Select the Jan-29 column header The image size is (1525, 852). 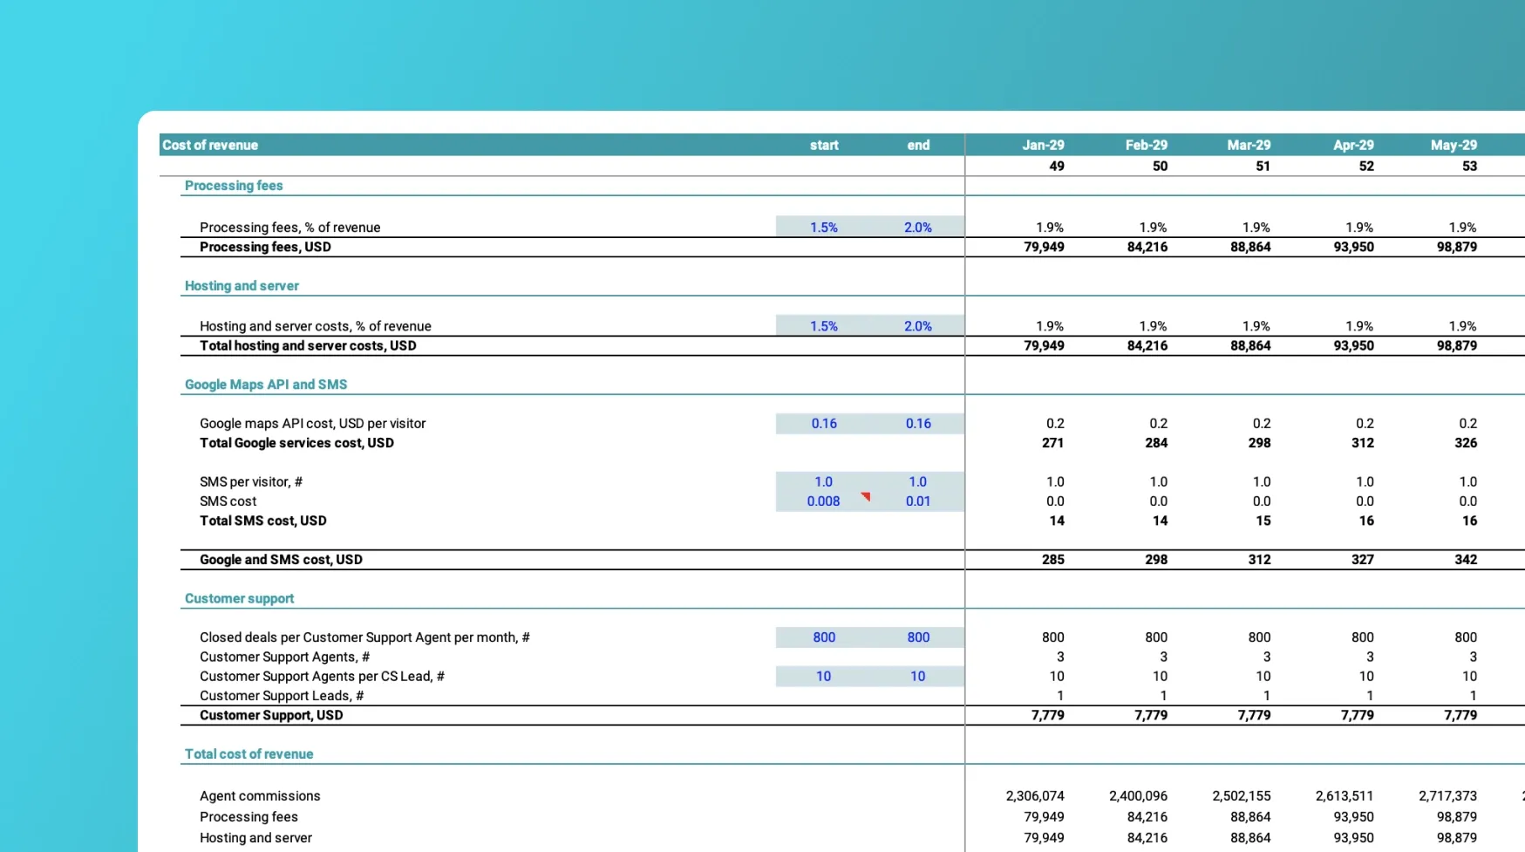click(1043, 146)
